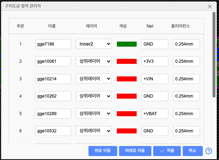Edit clearance 0.254mm for gge10262

pos(186,96)
